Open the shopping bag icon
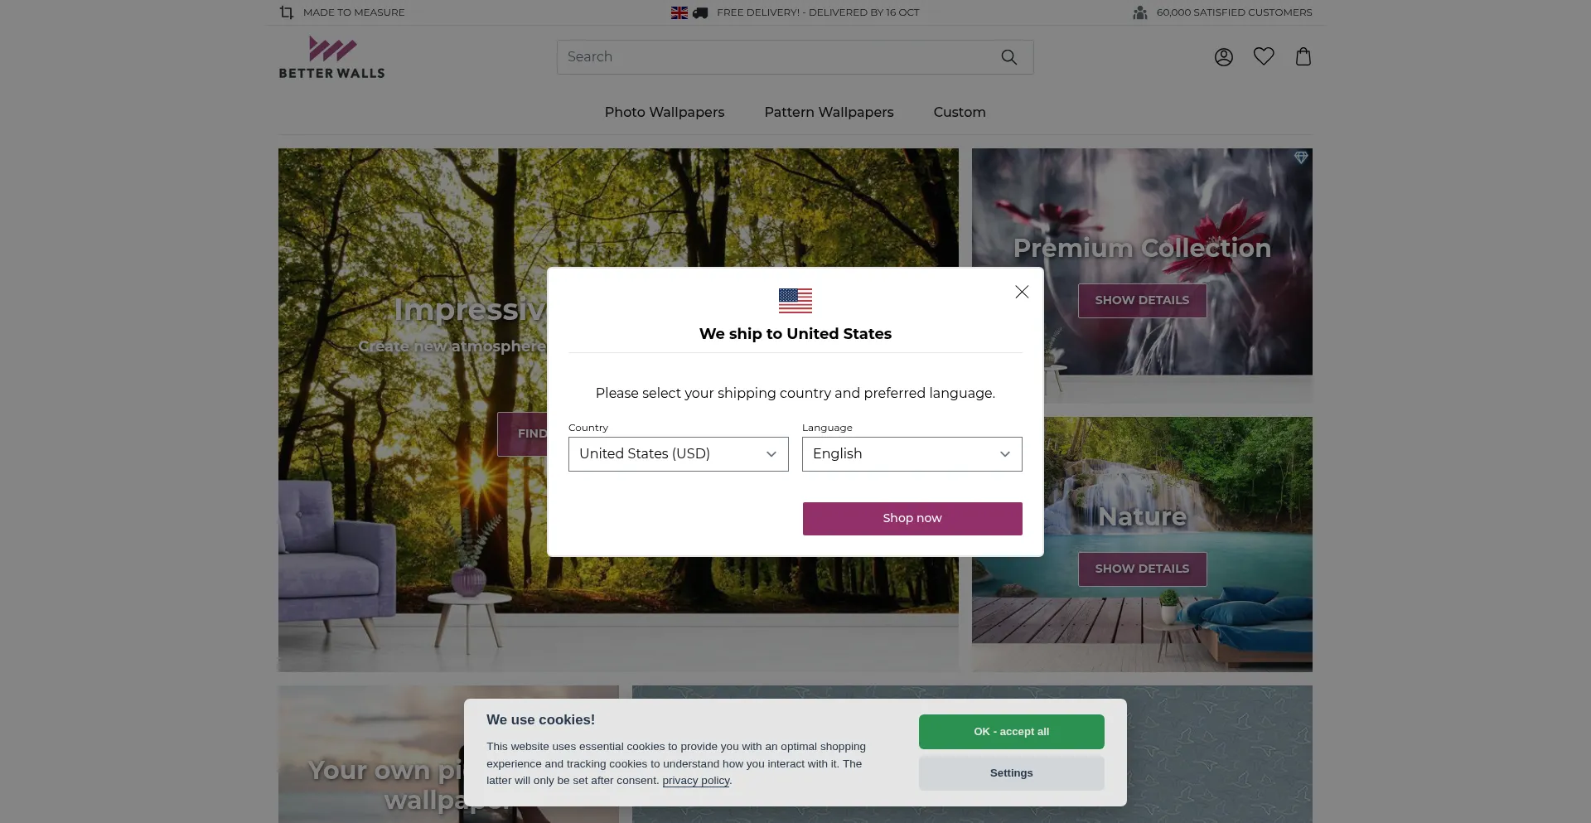 pyautogui.click(x=1303, y=56)
